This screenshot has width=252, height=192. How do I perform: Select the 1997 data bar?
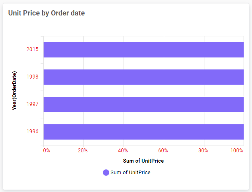pos(143,104)
